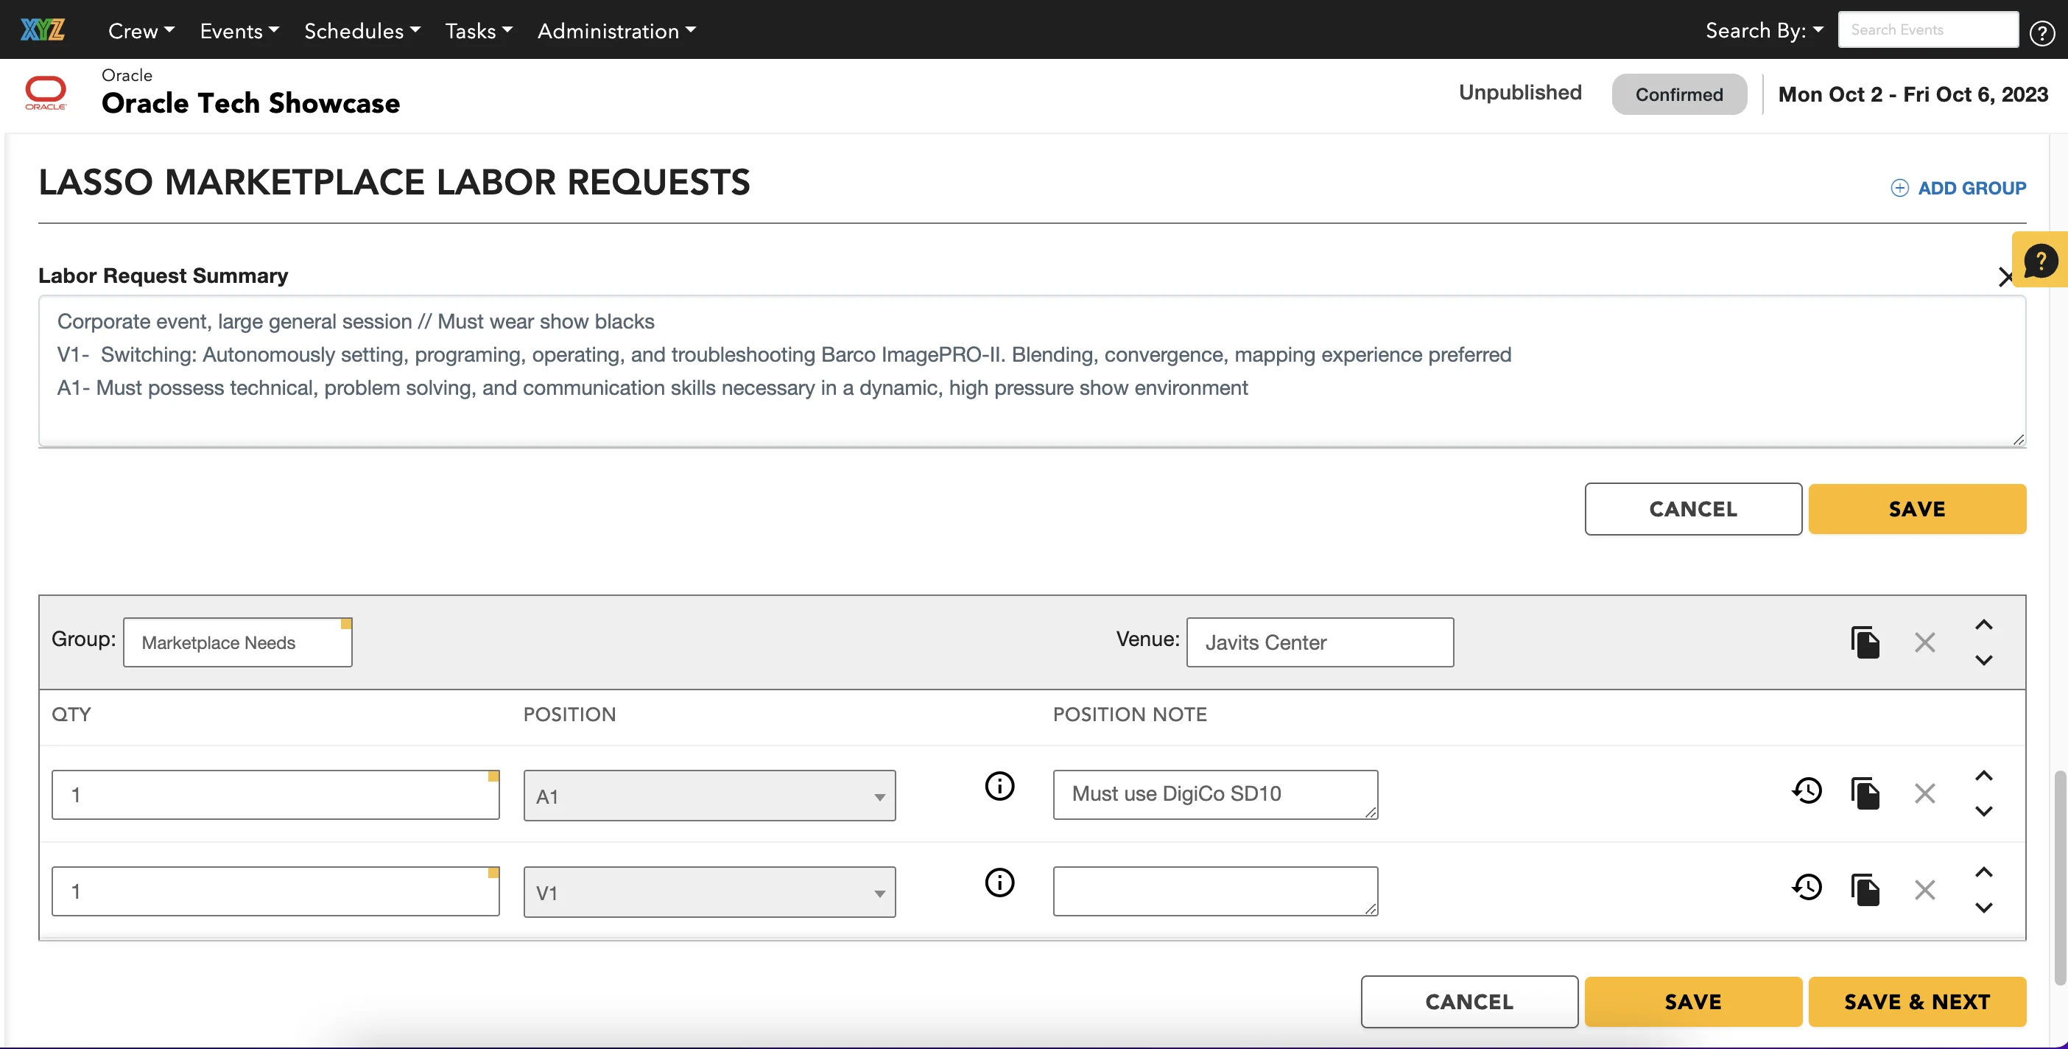
Task: Focus the Search Events field
Action: [x=1928, y=29]
